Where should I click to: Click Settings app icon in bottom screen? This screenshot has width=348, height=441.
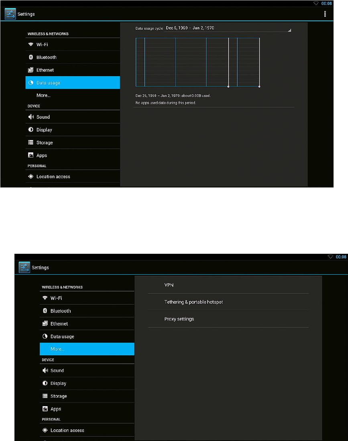click(24, 267)
